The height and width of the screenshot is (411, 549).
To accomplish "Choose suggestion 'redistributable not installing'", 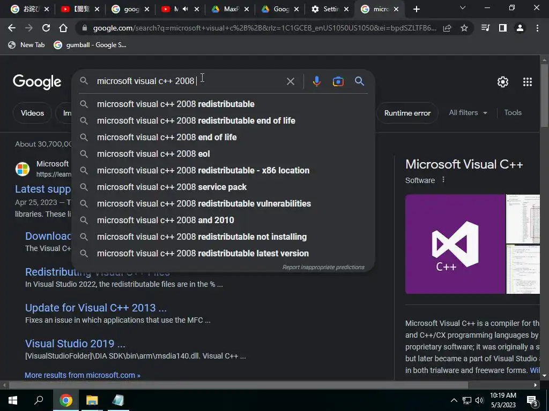I will click(224, 237).
